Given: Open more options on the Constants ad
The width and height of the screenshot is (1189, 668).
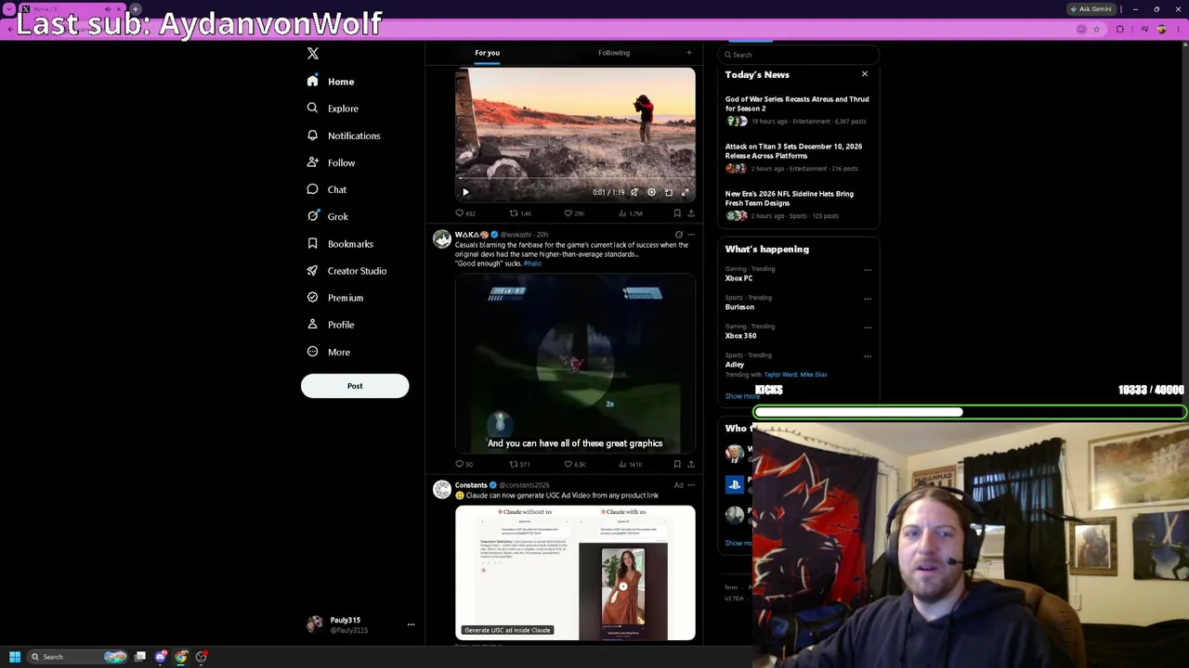Looking at the screenshot, I should click(690, 485).
